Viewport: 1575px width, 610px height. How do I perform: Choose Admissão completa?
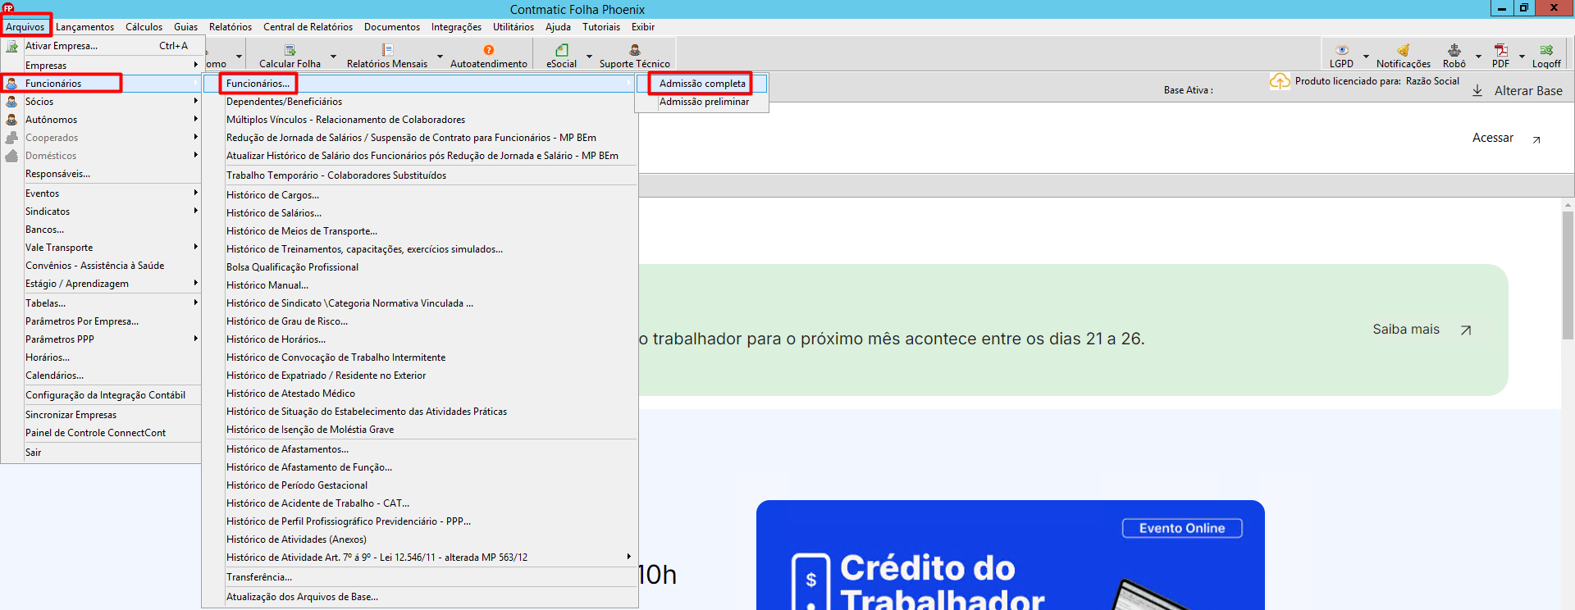[x=702, y=84]
